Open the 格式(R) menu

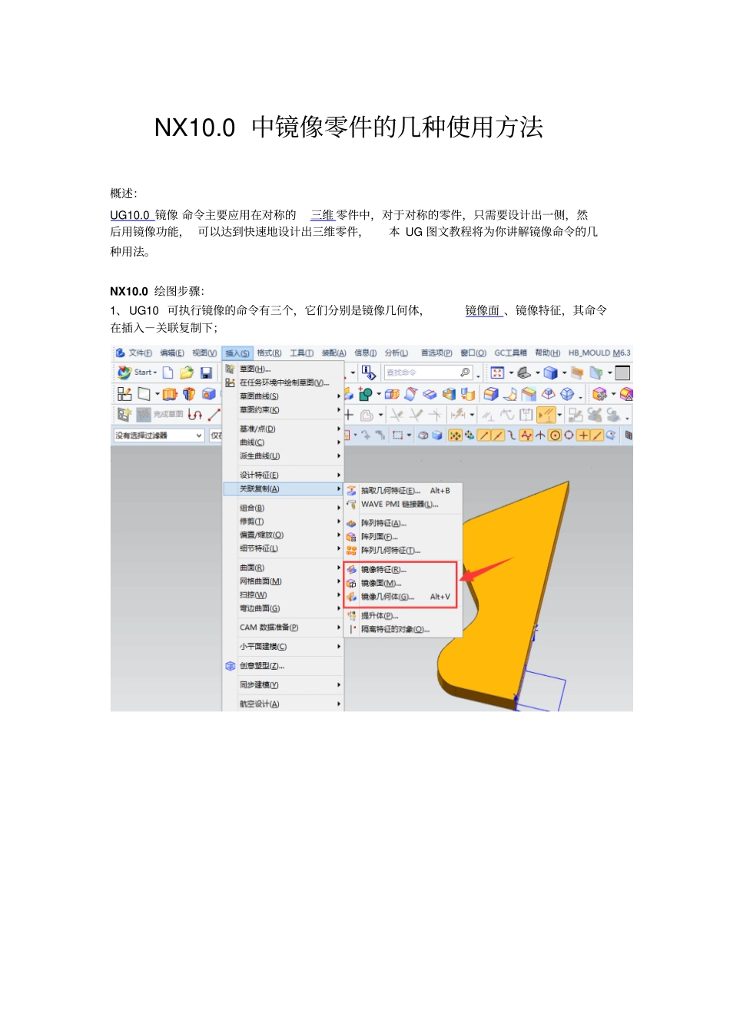tap(269, 353)
